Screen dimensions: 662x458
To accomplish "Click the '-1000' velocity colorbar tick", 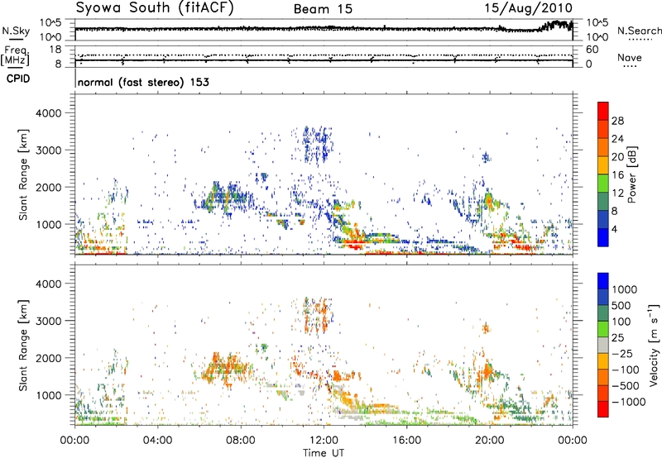I will coord(629,402).
